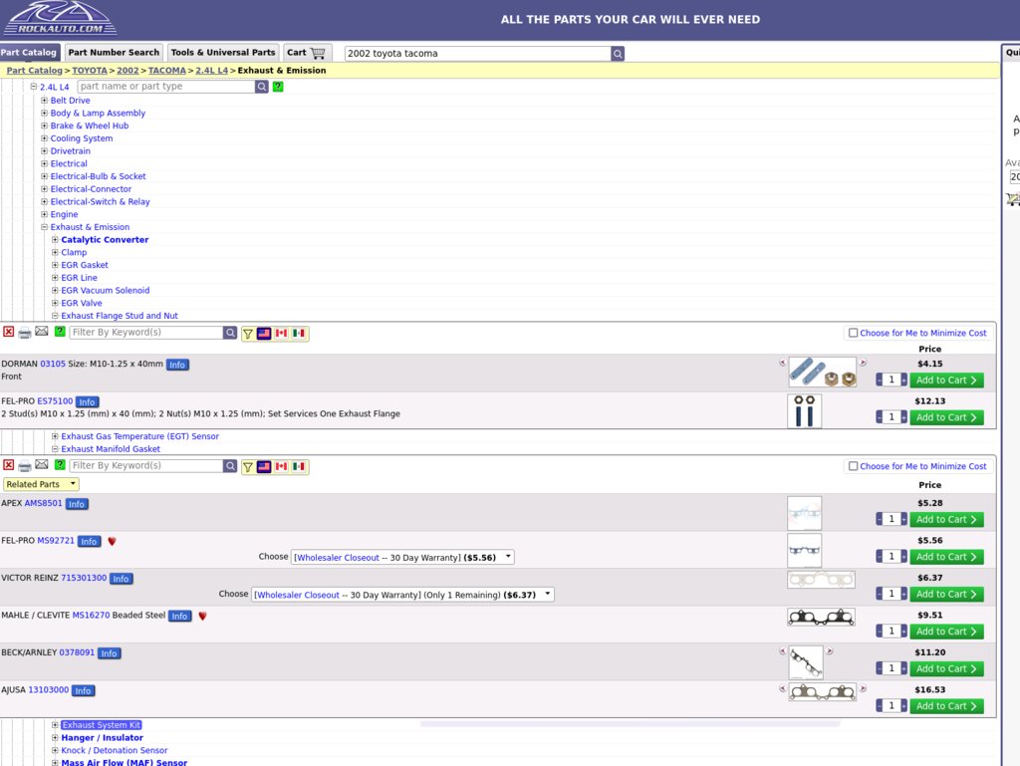Go to TOYOTA in the breadcrumb
The width and height of the screenshot is (1020, 766).
coord(89,71)
